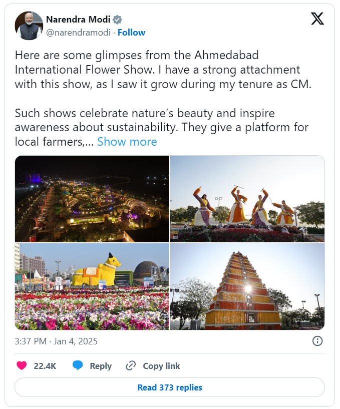Expand tweet text with Show more
Viewport: 340px width, 409px height.
[x=127, y=142]
